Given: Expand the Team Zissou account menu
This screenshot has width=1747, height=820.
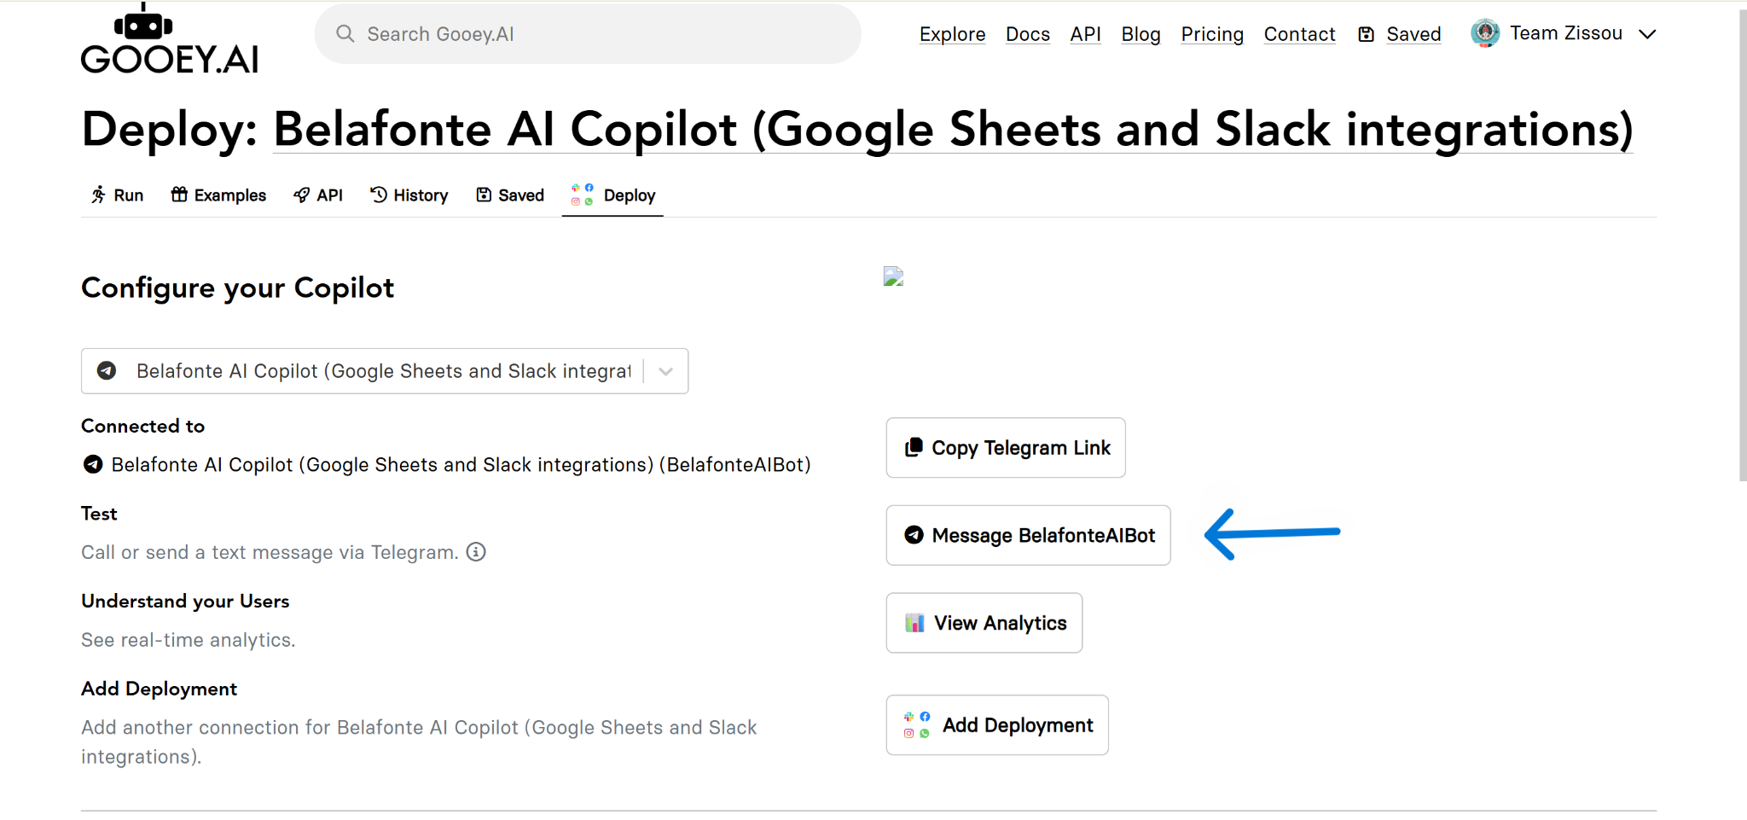Looking at the screenshot, I should point(1647,34).
